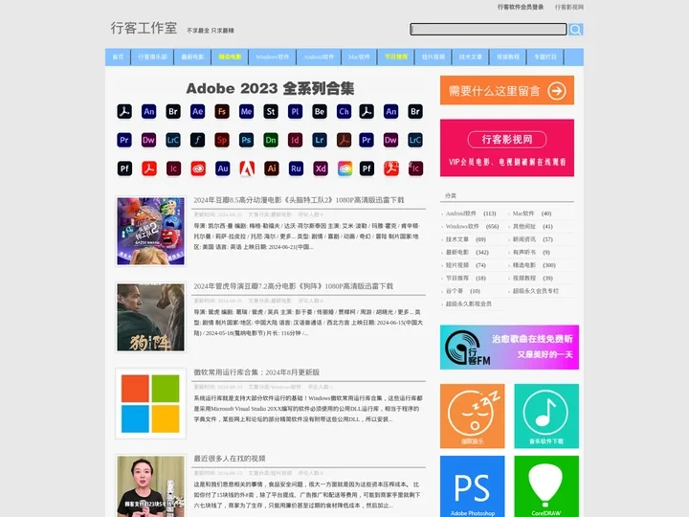Click the magnifier search button

click(576, 30)
